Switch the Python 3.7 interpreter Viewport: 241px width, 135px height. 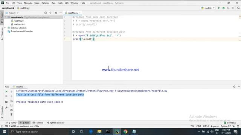tap(226, 126)
